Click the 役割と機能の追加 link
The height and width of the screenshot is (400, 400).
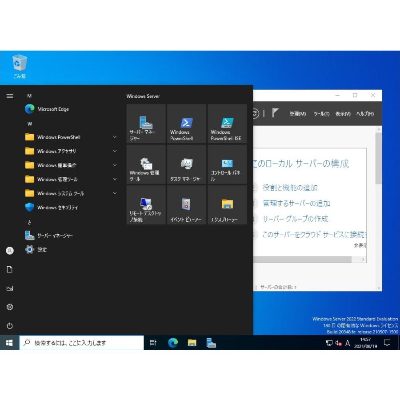[290, 188]
